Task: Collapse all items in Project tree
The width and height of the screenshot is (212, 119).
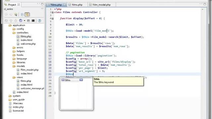Action: pos(22,15)
